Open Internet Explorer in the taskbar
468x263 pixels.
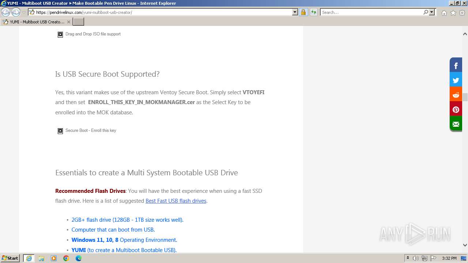(29, 258)
